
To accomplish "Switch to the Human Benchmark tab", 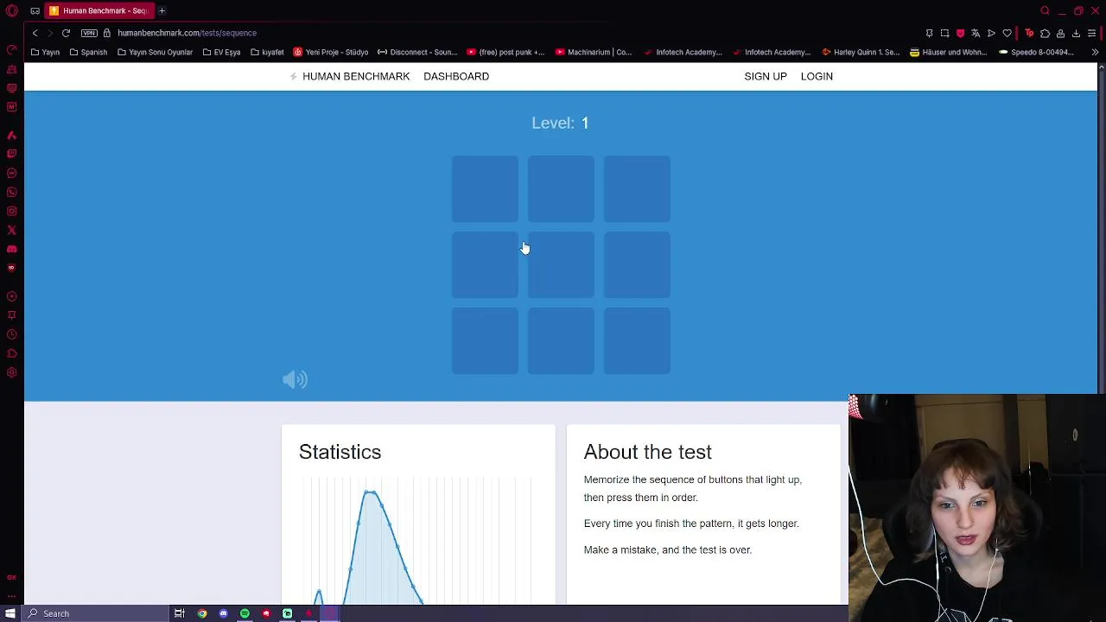I will 99,10.
